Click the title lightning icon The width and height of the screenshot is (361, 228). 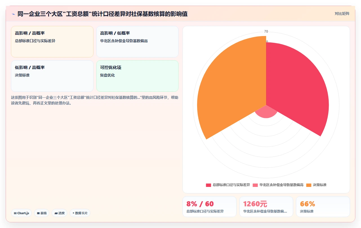(x=13, y=14)
